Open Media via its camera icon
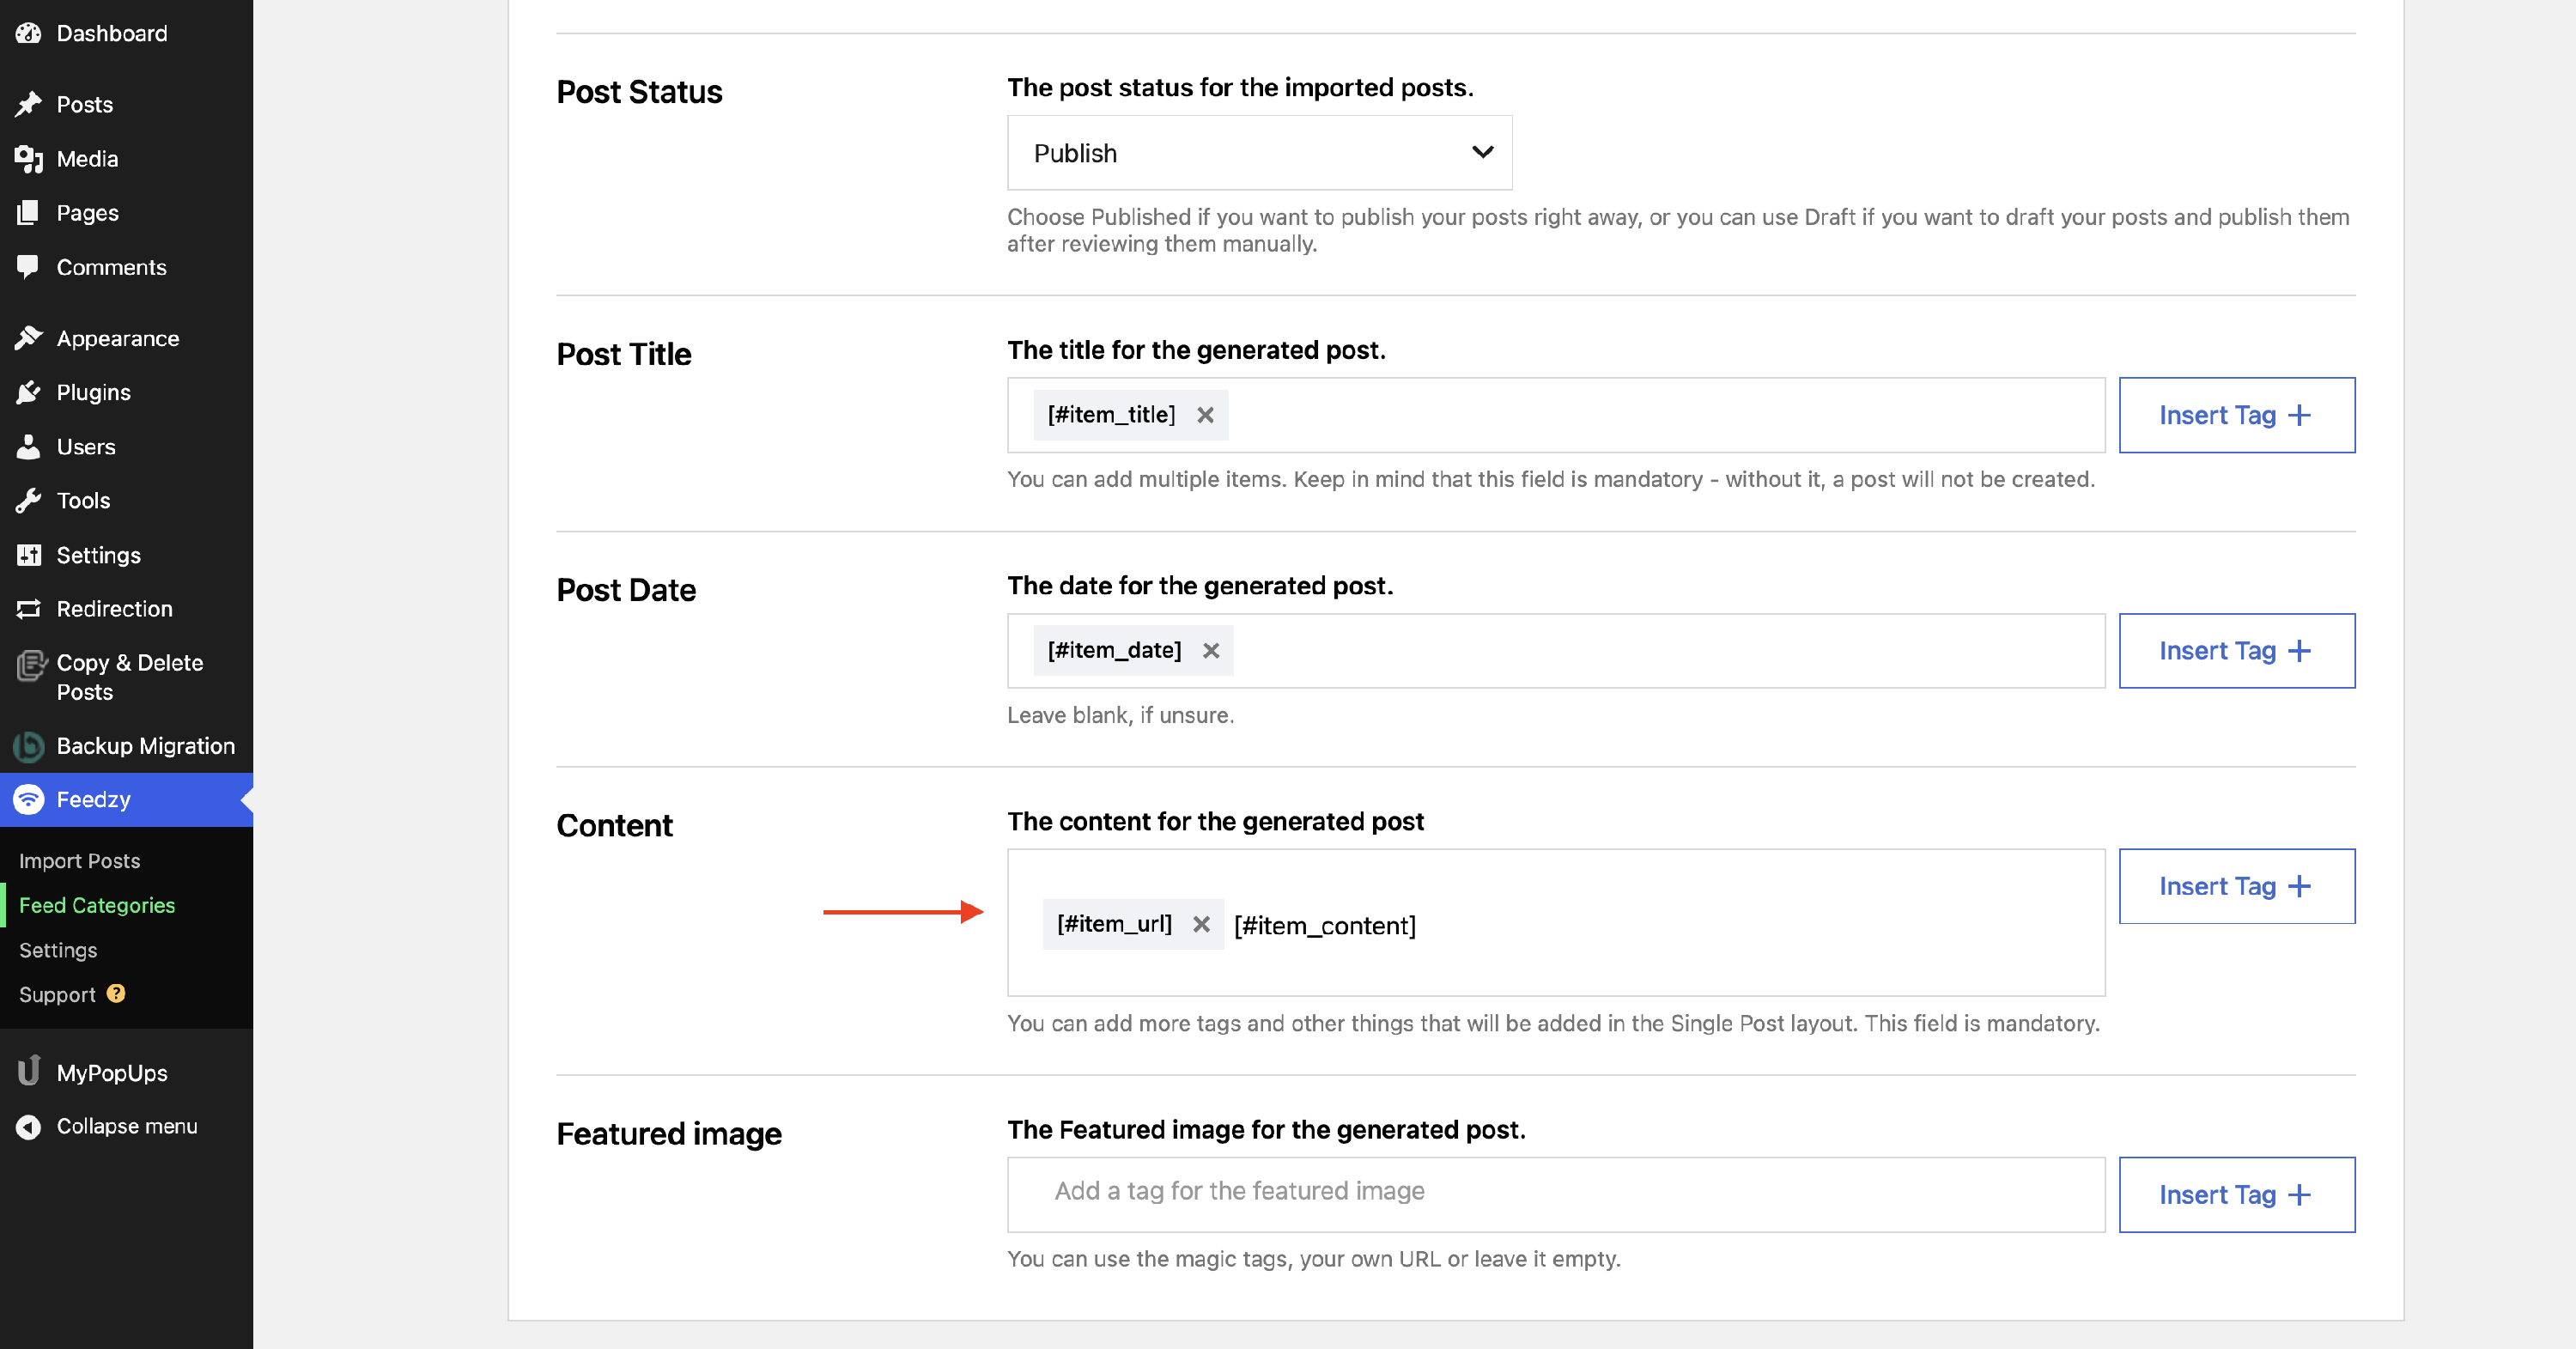 [x=28, y=158]
